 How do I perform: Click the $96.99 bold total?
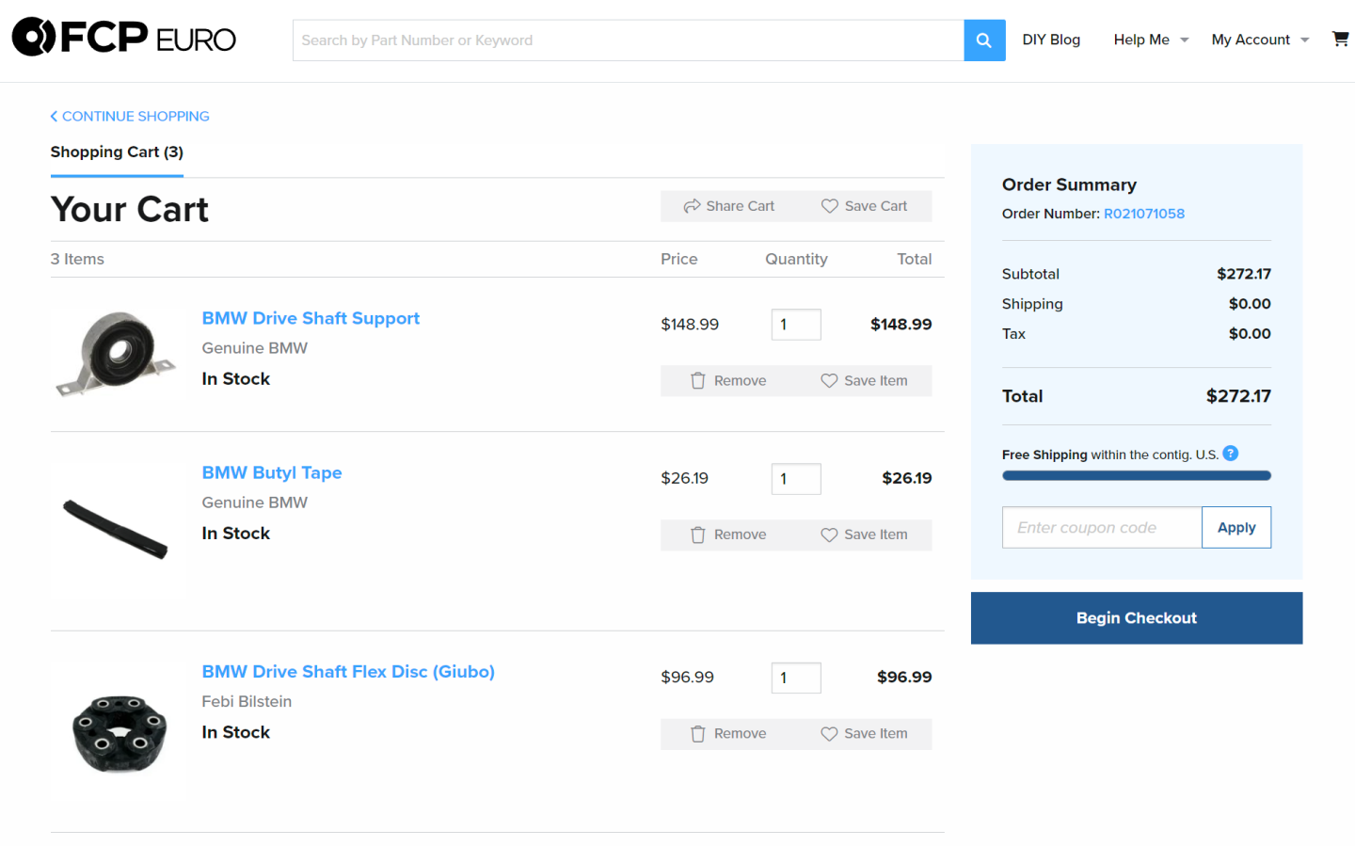tap(904, 678)
